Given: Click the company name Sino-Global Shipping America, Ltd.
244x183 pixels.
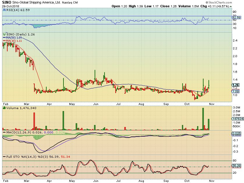Looking at the screenshot, I should 36,3.
